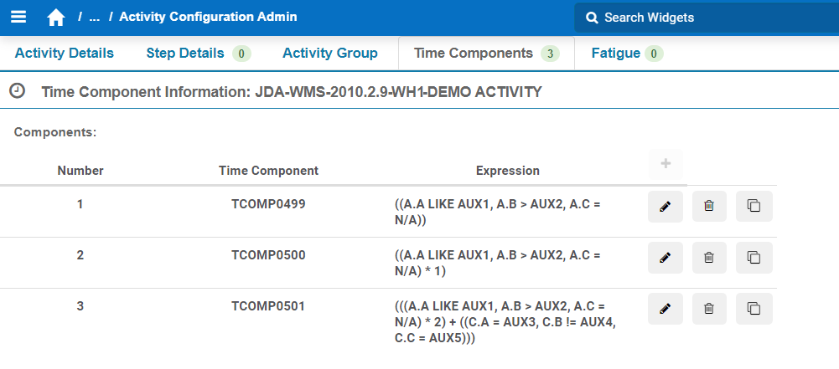
Task: Open the Step Details tab
Action: click(x=185, y=54)
